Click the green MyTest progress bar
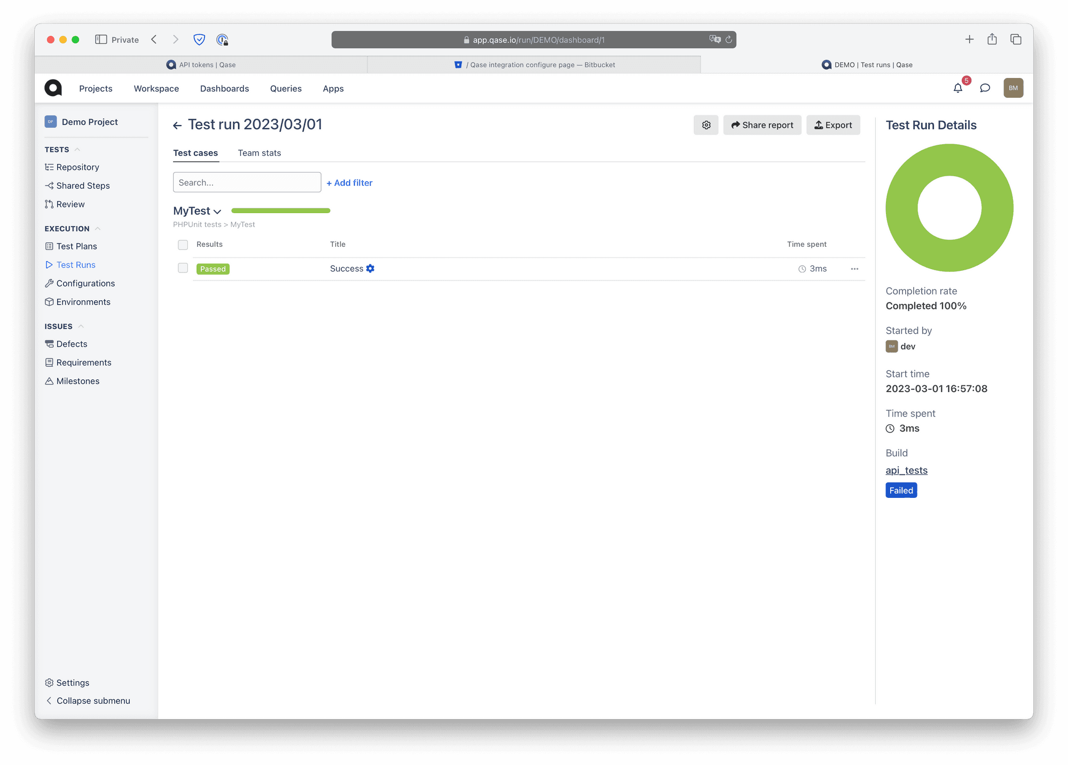This screenshot has height=765, width=1068. 281,210
